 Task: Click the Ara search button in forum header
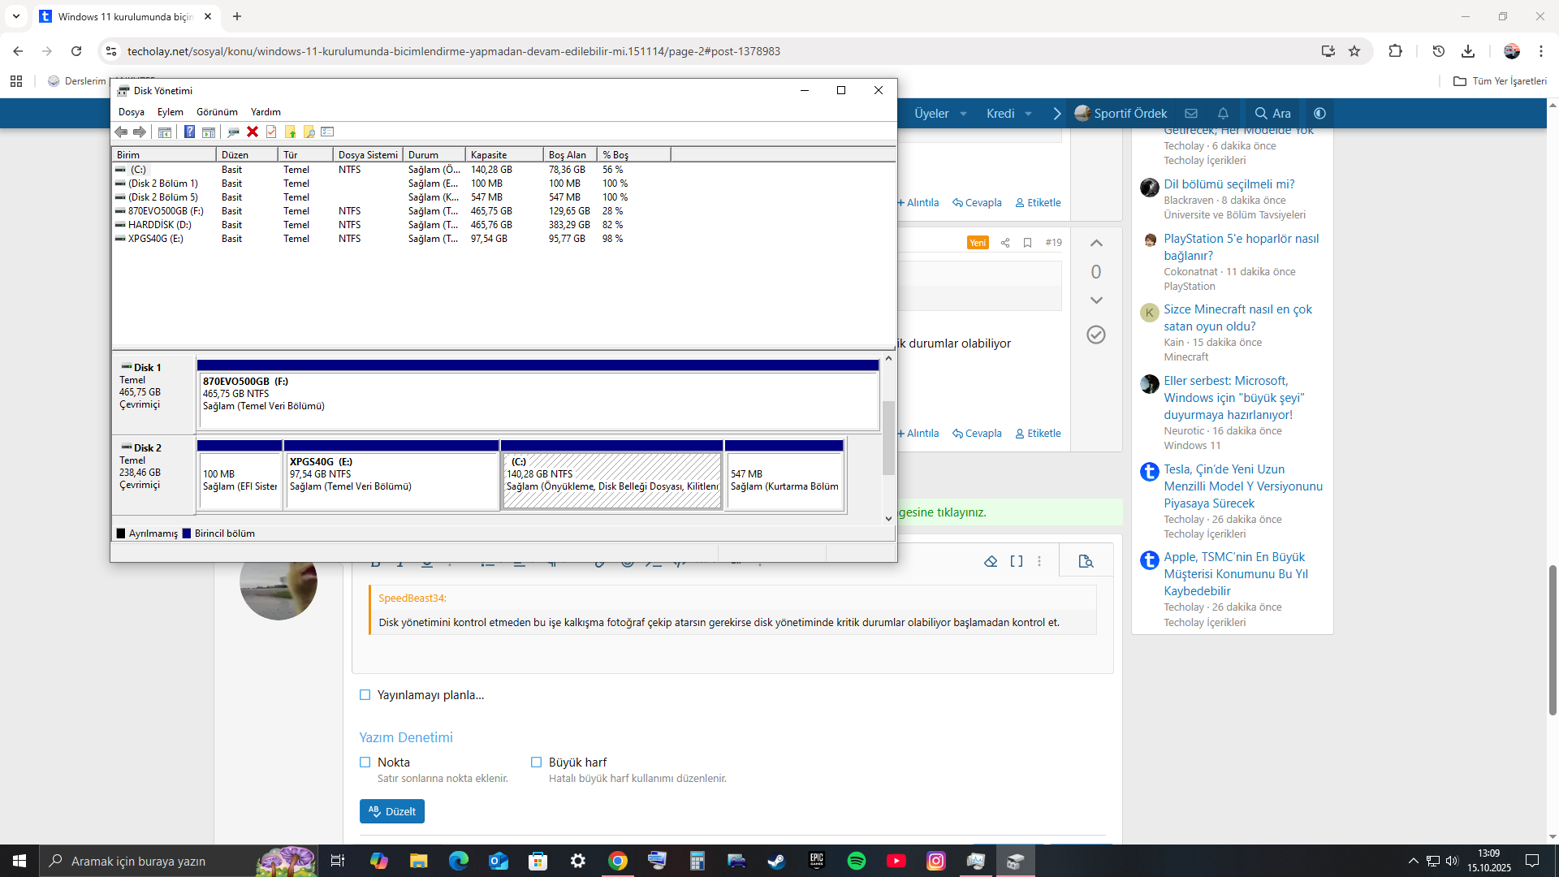coord(1272,114)
